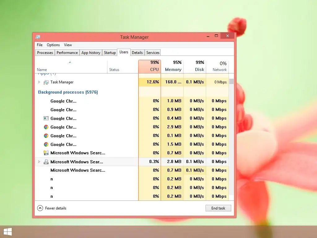Viewport: 317px width, 238px height.
Task: Switch to the Details tab
Action: coord(137,53)
